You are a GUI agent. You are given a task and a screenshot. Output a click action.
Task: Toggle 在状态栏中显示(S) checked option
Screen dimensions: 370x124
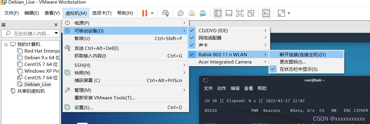tap(306, 69)
